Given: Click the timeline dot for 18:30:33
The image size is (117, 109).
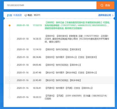Looking at the screenshot, I should pos(9,97).
